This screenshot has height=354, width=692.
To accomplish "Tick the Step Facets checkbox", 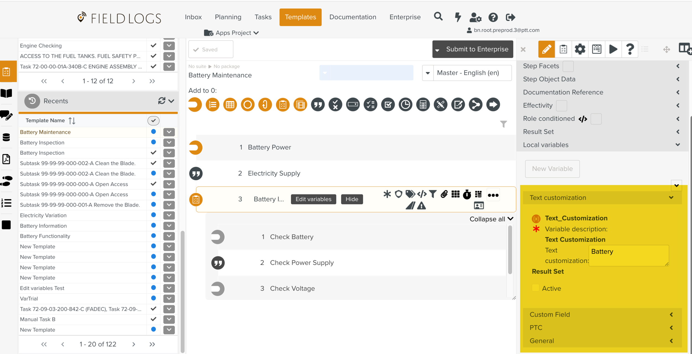I will pyautogui.click(x=568, y=66).
